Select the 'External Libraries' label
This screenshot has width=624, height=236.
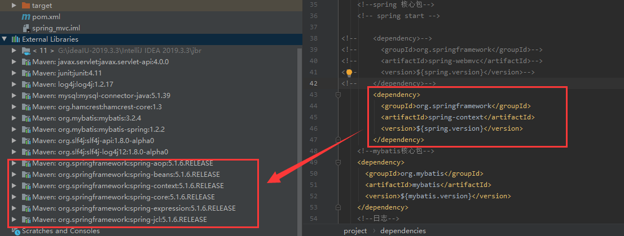tap(50, 39)
